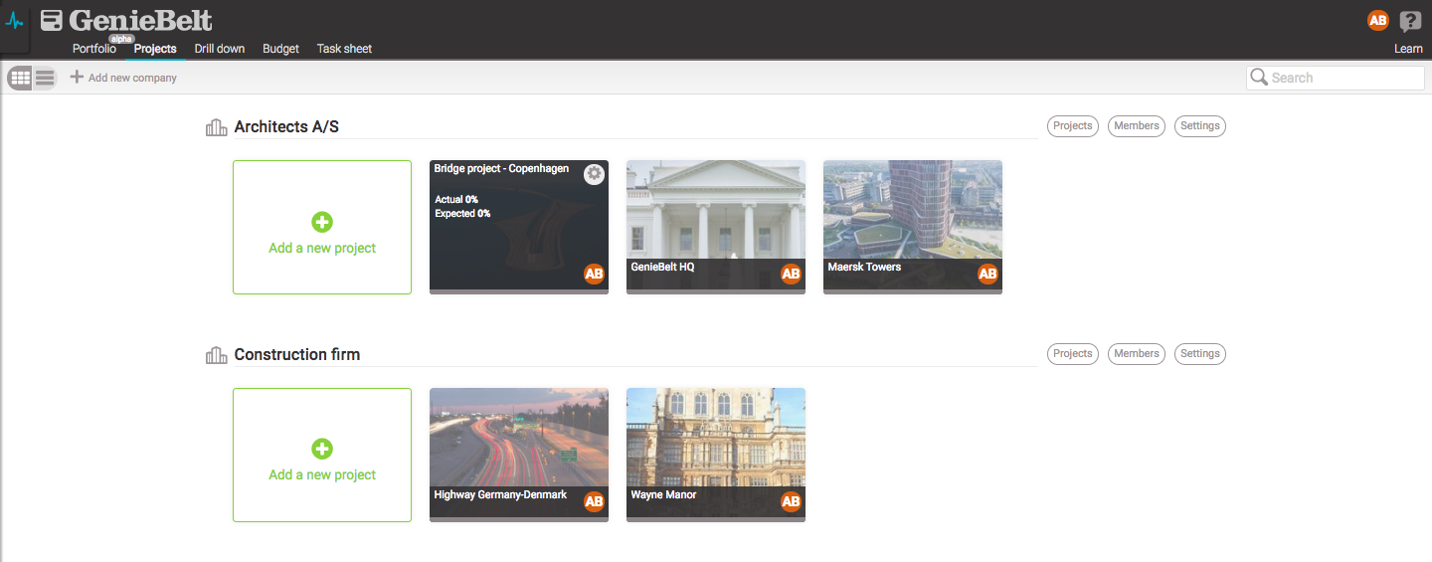Click the GenieBelt HQ card title
1432x562 pixels.
tap(662, 268)
